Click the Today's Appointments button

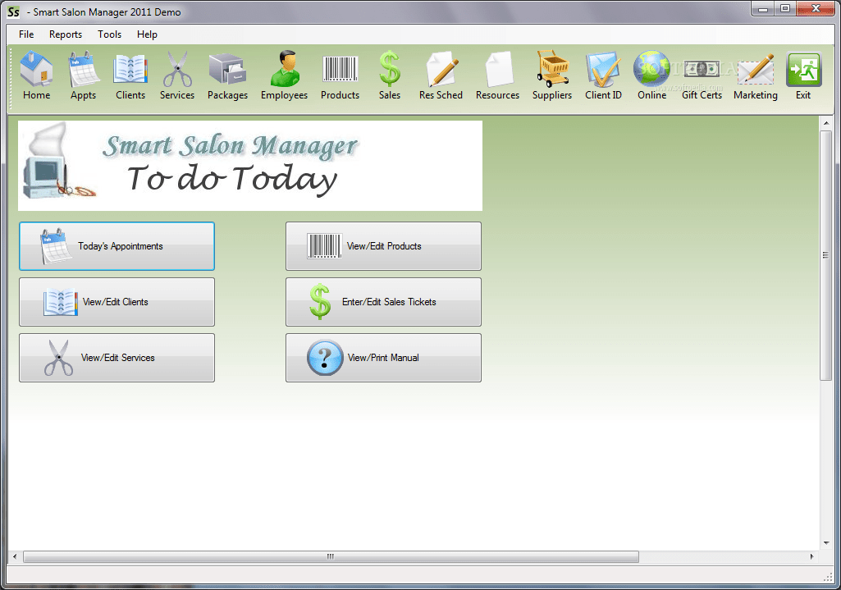[x=117, y=246]
